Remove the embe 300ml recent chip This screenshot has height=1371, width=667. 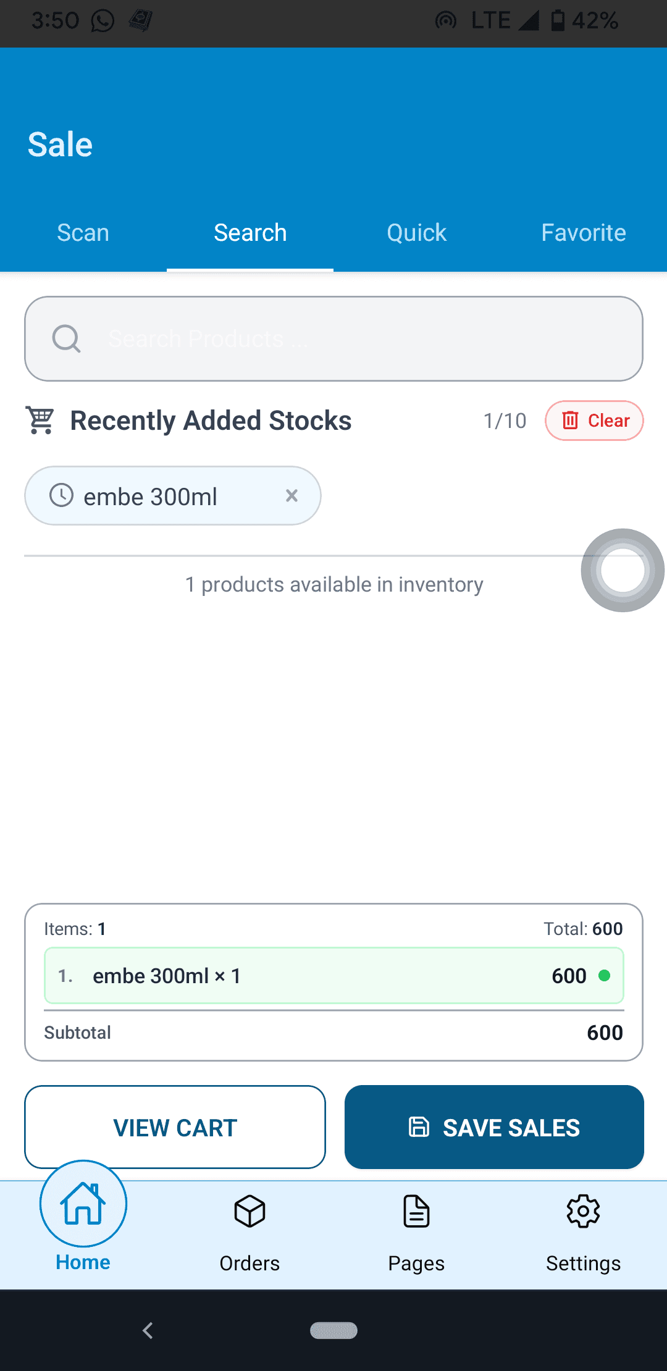[292, 495]
